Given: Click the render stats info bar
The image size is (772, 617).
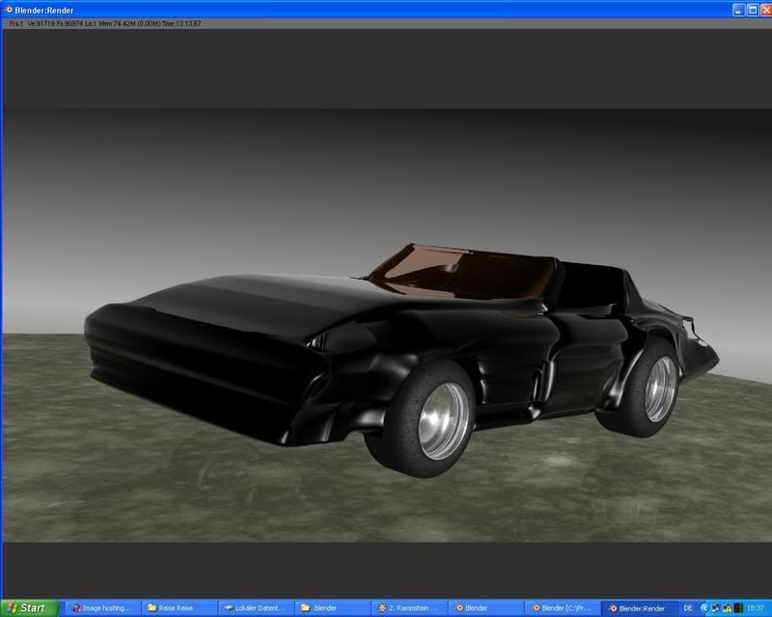Looking at the screenshot, I should click(106, 22).
